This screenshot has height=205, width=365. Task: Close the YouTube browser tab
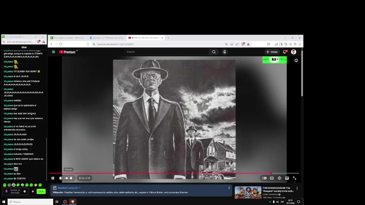click(x=162, y=38)
